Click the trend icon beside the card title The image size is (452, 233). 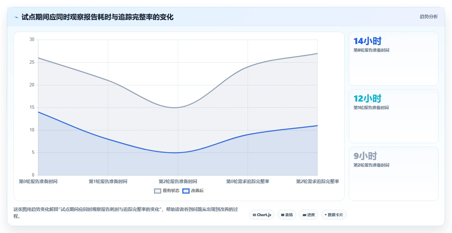coord(16,17)
